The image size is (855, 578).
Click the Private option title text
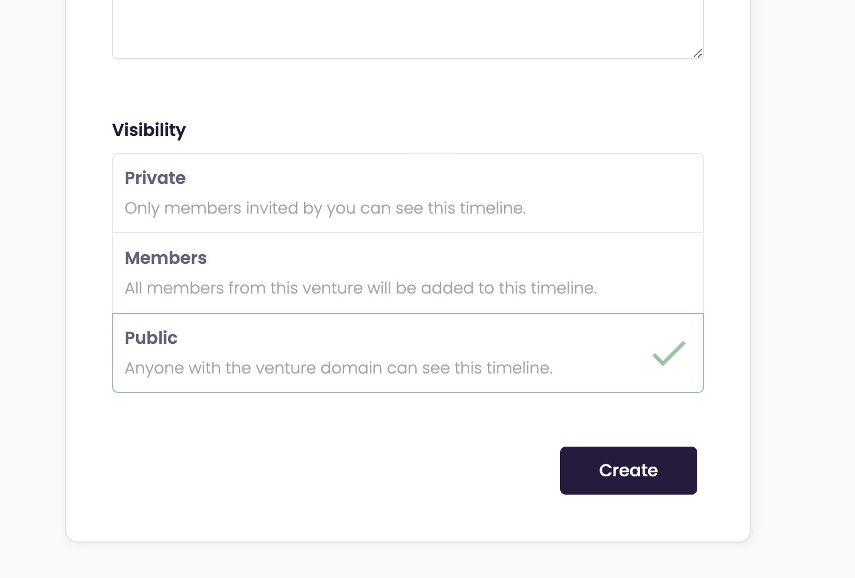[155, 178]
